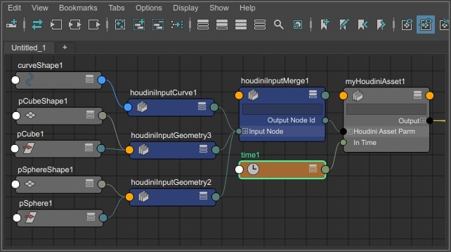This screenshot has width=451, height=252.
Task: Open the Bookmarks menu
Action: (x=78, y=8)
